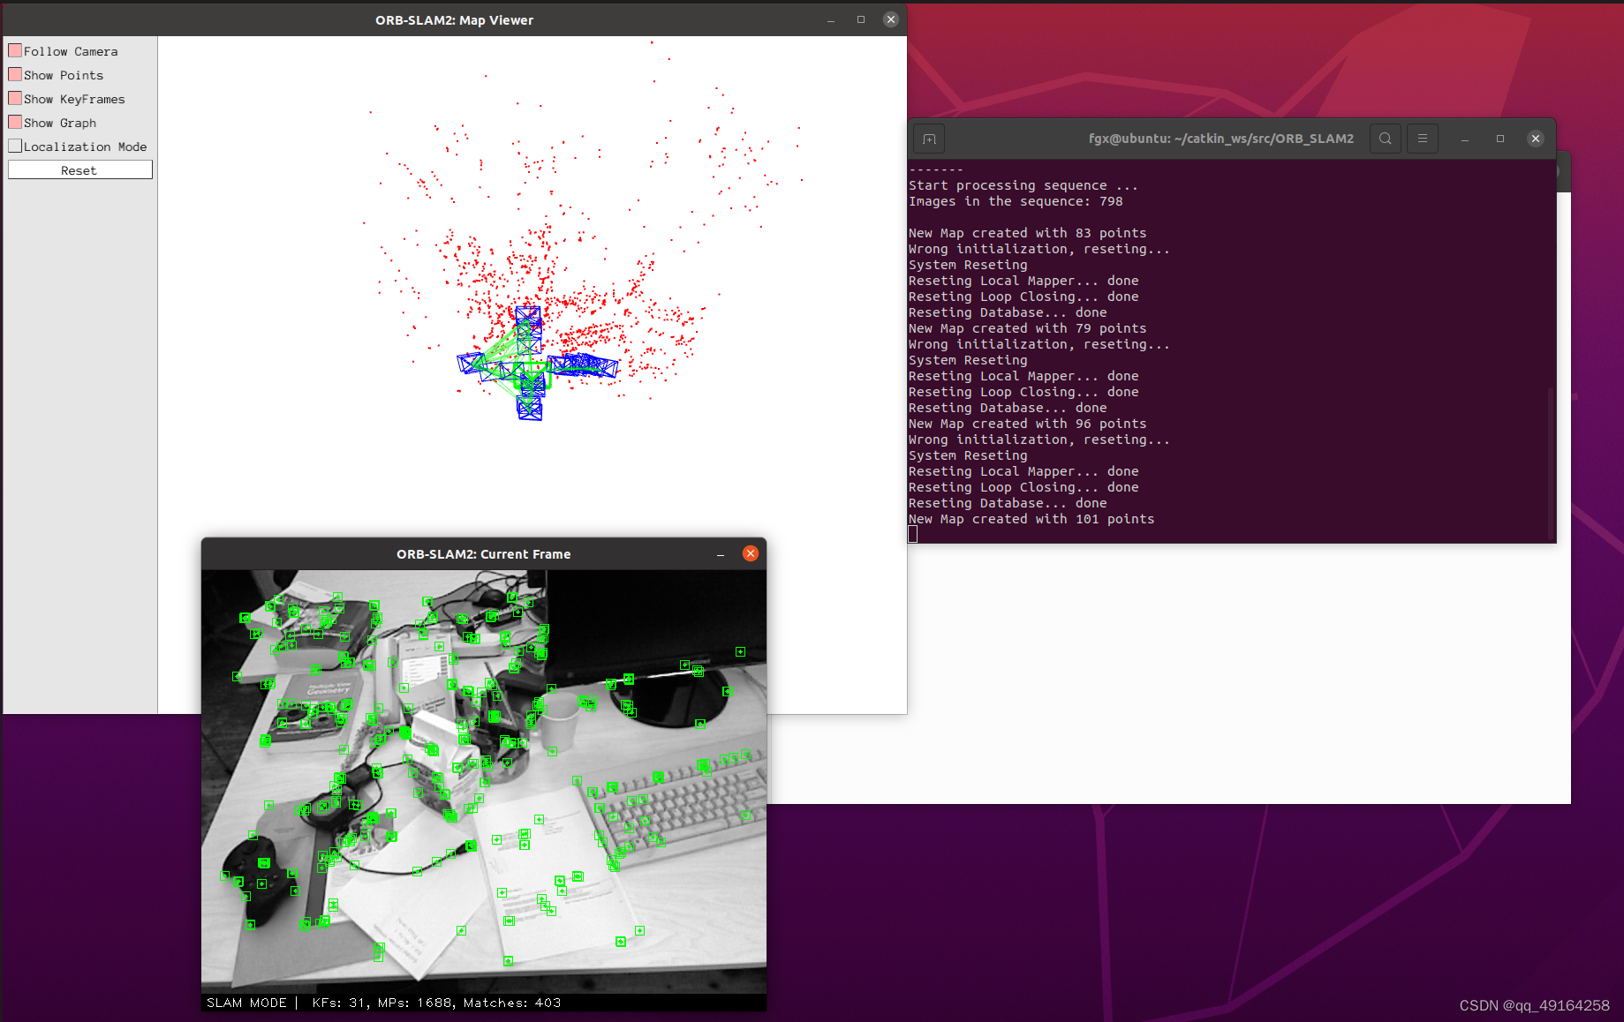Minimize the Current Frame window
The height and width of the screenshot is (1022, 1624).
720,553
